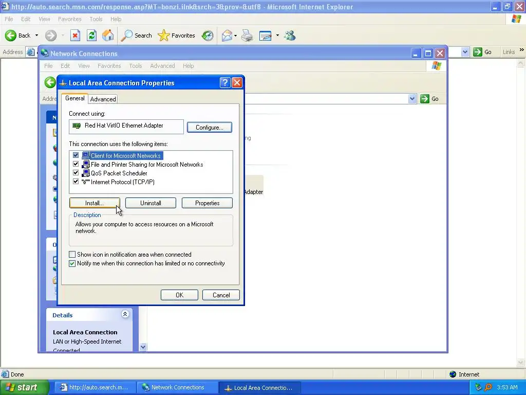Click the Install... button
Viewport: 526px width, 395px height.
point(95,203)
